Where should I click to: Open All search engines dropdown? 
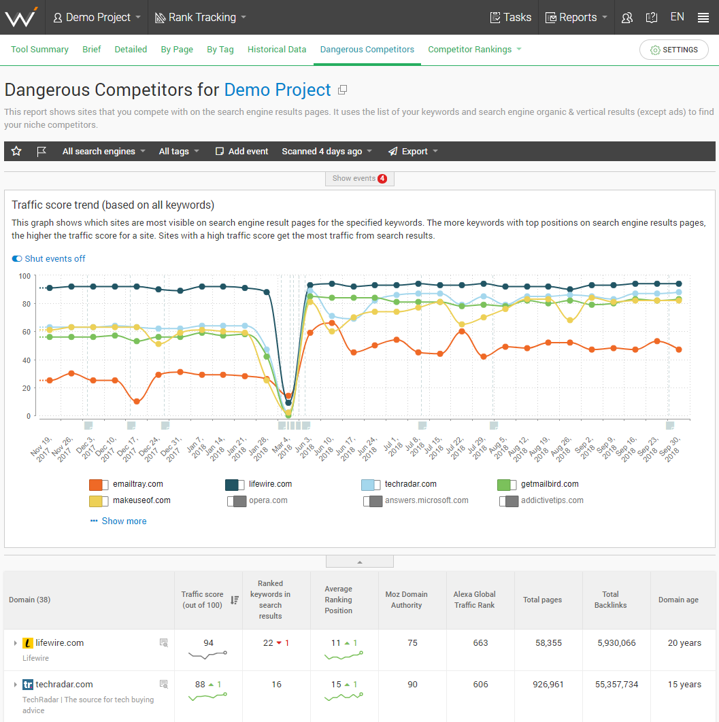tap(103, 151)
